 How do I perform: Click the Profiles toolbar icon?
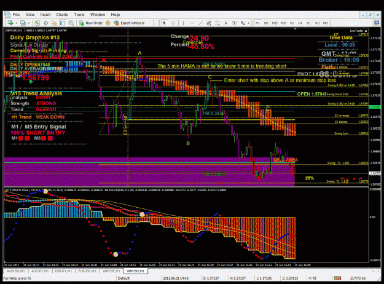(23, 23)
